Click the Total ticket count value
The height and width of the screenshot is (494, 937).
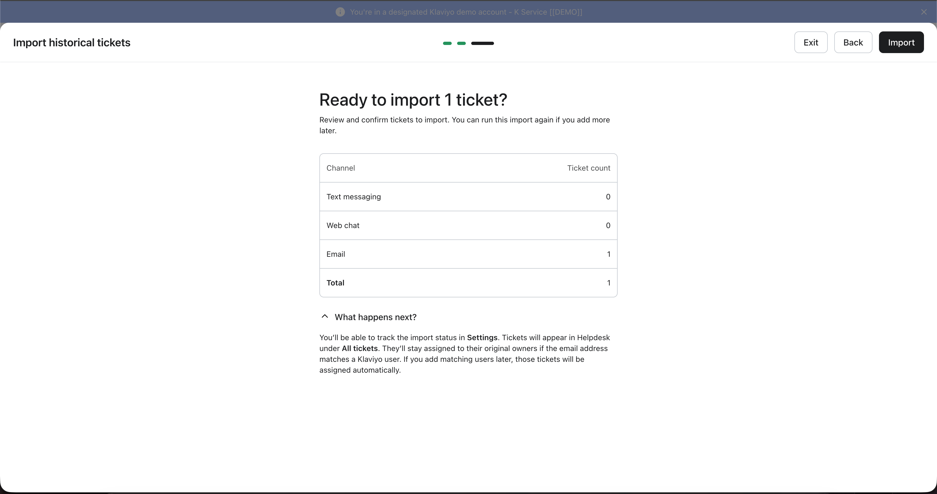click(x=609, y=283)
